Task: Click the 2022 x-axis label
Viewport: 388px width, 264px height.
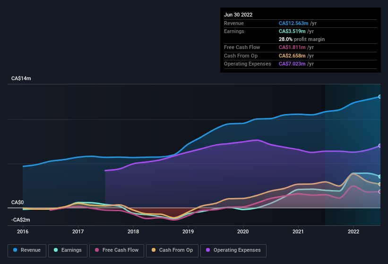Action: point(354,231)
